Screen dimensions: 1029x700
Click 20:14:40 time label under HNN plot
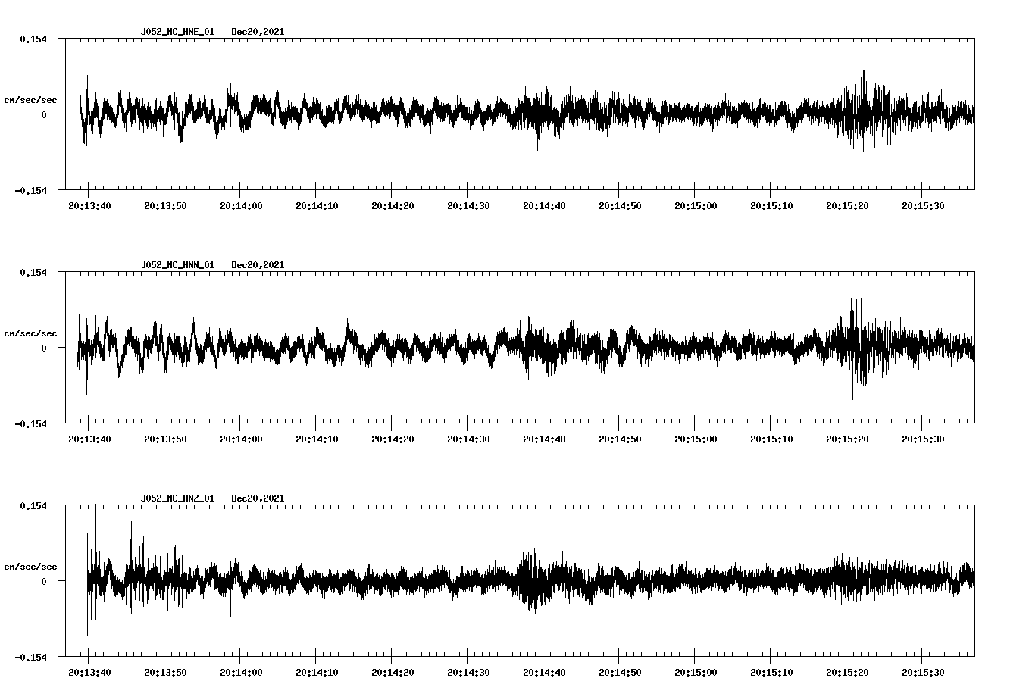tap(544, 439)
